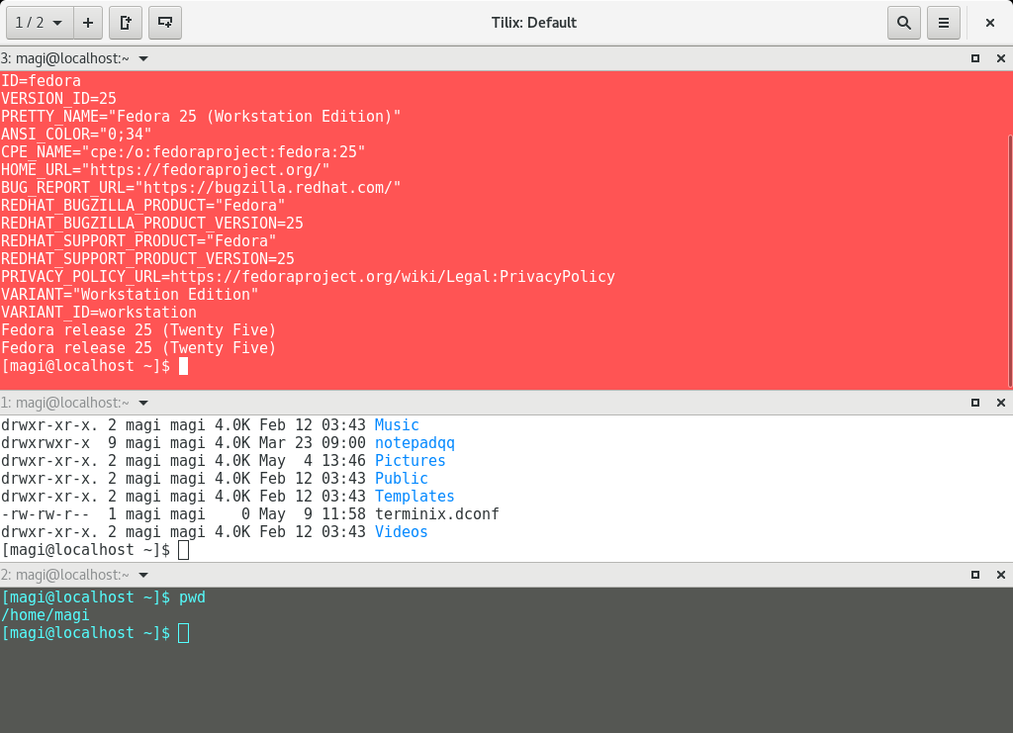
Task: Open terminal 3 title dropdown menu
Action: click(x=143, y=58)
